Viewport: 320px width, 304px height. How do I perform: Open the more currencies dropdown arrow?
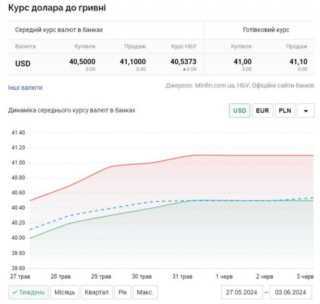[306, 111]
